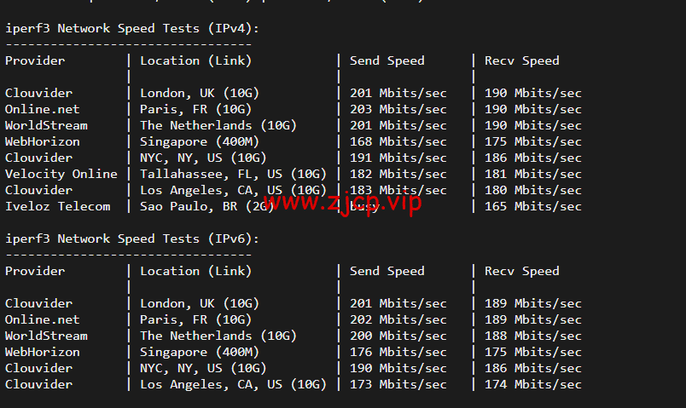This screenshot has height=408, width=686.
Task: Select 'Recv Speed' header in the IPv4 table
Action: pyautogui.click(x=522, y=60)
